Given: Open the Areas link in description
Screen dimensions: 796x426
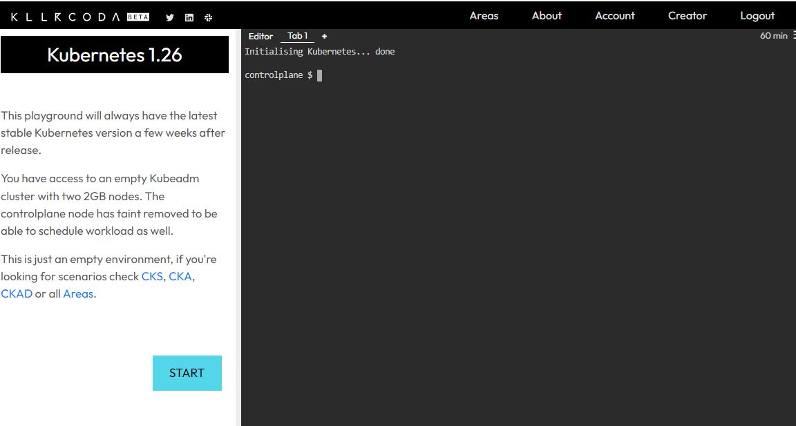Looking at the screenshot, I should click(x=78, y=293).
